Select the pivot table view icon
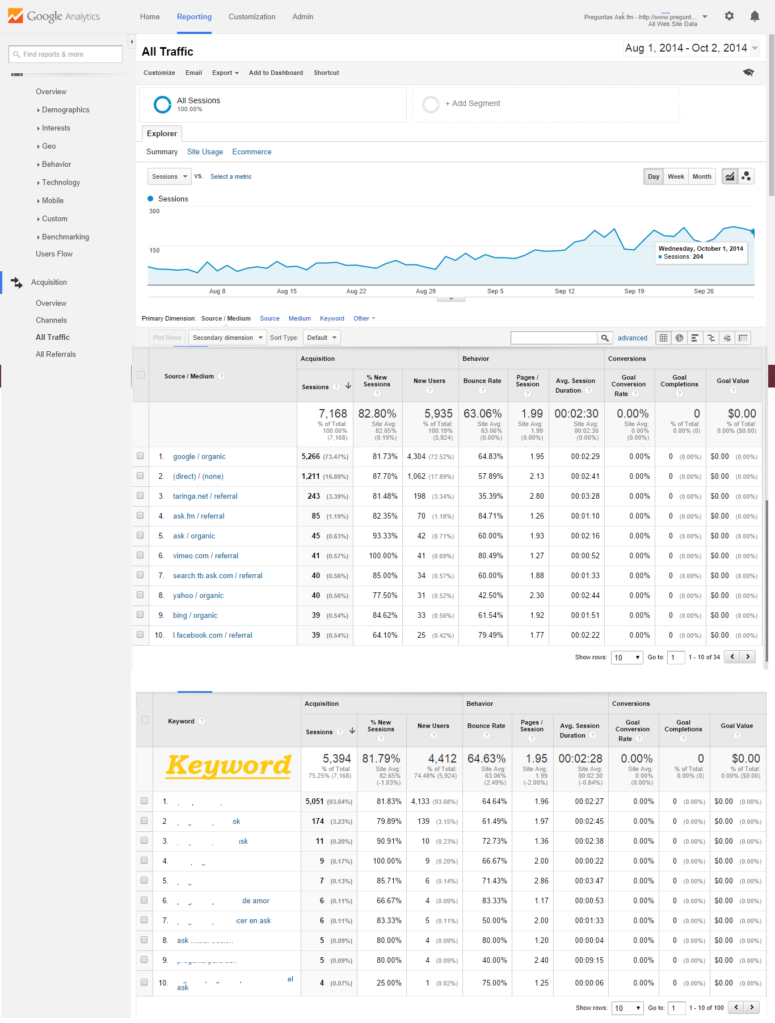This screenshot has width=775, height=1023. [x=743, y=338]
